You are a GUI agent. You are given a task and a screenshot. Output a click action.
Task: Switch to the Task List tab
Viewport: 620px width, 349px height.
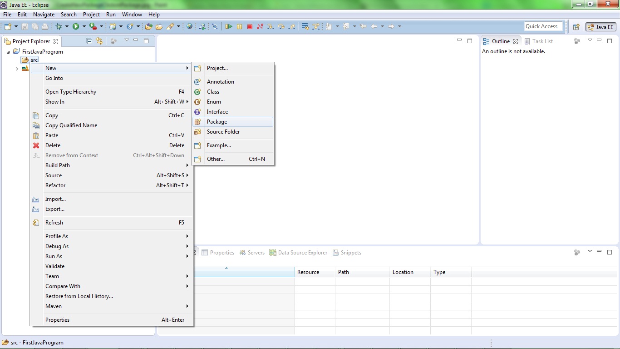pos(539,41)
